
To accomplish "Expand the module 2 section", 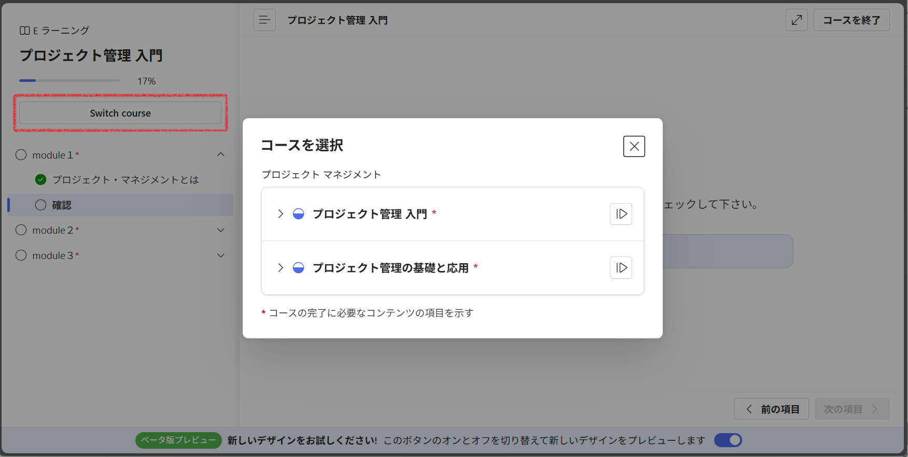I will [221, 230].
